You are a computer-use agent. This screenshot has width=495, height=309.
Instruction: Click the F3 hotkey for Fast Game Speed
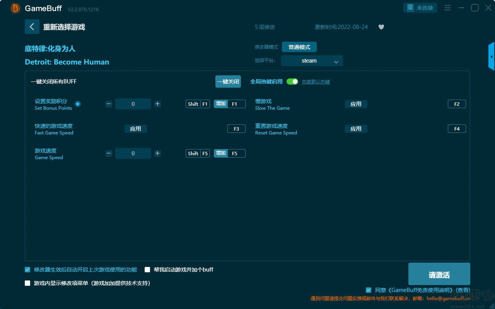pos(236,129)
